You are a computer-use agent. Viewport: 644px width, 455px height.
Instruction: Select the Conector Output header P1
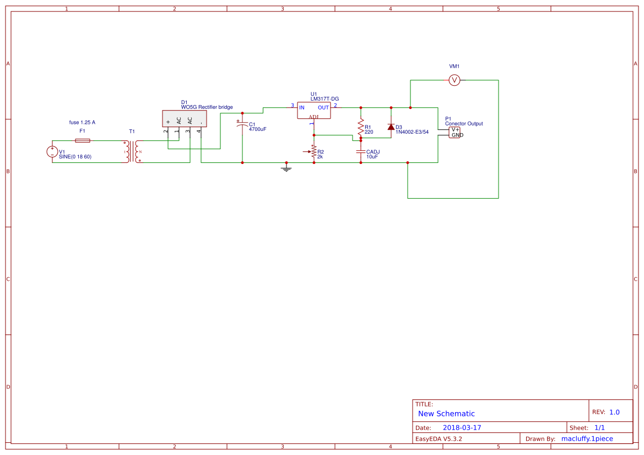pos(454,133)
